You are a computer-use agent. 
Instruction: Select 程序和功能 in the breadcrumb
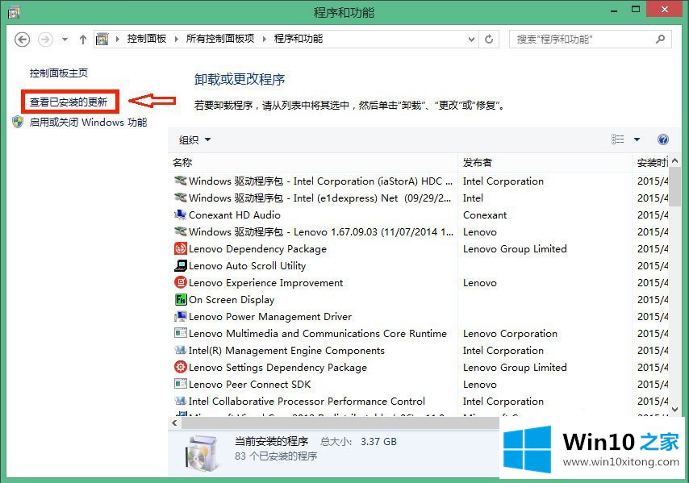point(299,39)
